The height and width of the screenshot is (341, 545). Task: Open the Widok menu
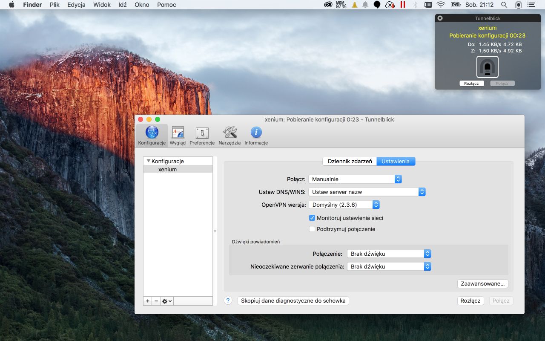pyautogui.click(x=102, y=5)
